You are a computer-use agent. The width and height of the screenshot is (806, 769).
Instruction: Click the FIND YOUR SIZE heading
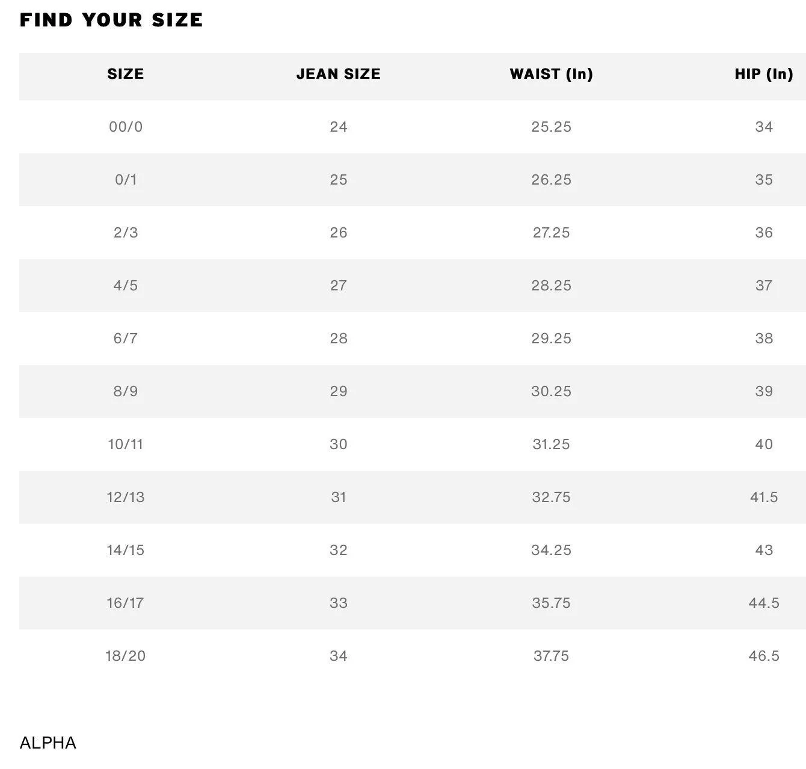[x=111, y=20]
